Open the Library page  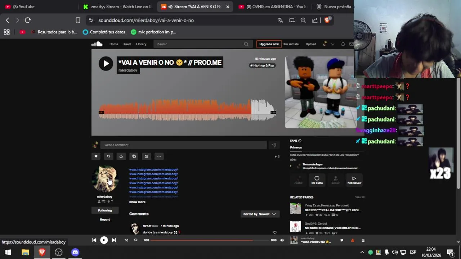(141, 44)
